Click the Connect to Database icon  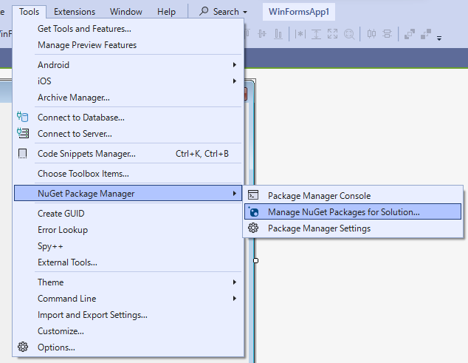[x=22, y=117]
